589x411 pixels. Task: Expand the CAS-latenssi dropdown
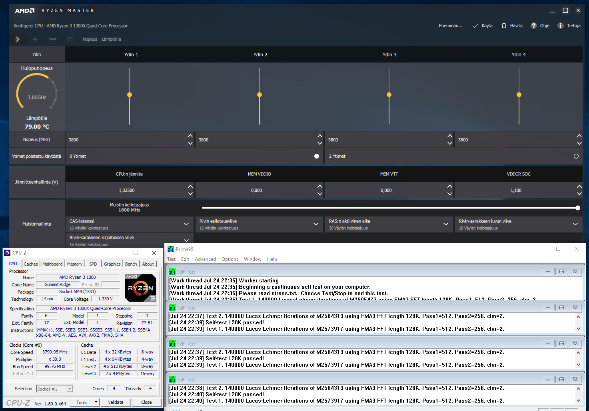(x=186, y=224)
